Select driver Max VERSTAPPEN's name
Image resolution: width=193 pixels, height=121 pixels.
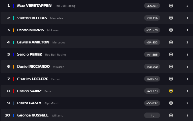(x=34, y=6)
